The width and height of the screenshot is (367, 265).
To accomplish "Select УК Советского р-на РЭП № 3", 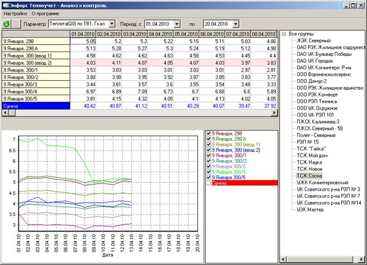I will 328,189.
